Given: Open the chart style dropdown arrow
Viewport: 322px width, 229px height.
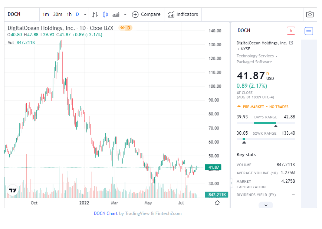Looking at the screenshot, I should coord(125,14).
